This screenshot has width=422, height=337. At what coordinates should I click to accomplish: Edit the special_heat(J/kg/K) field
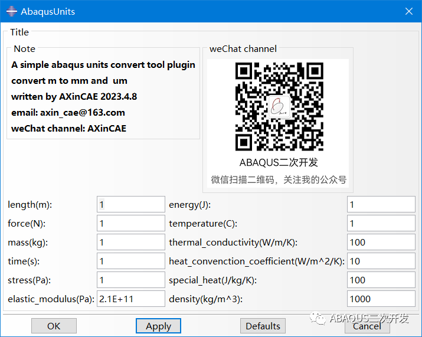381,280
